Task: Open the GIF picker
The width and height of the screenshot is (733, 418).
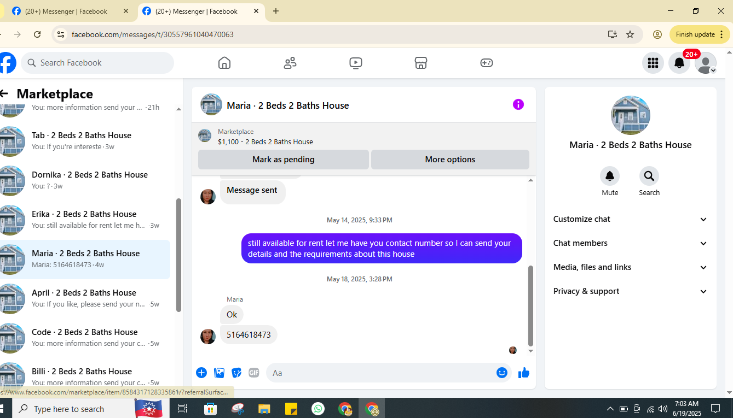Action: (x=254, y=373)
